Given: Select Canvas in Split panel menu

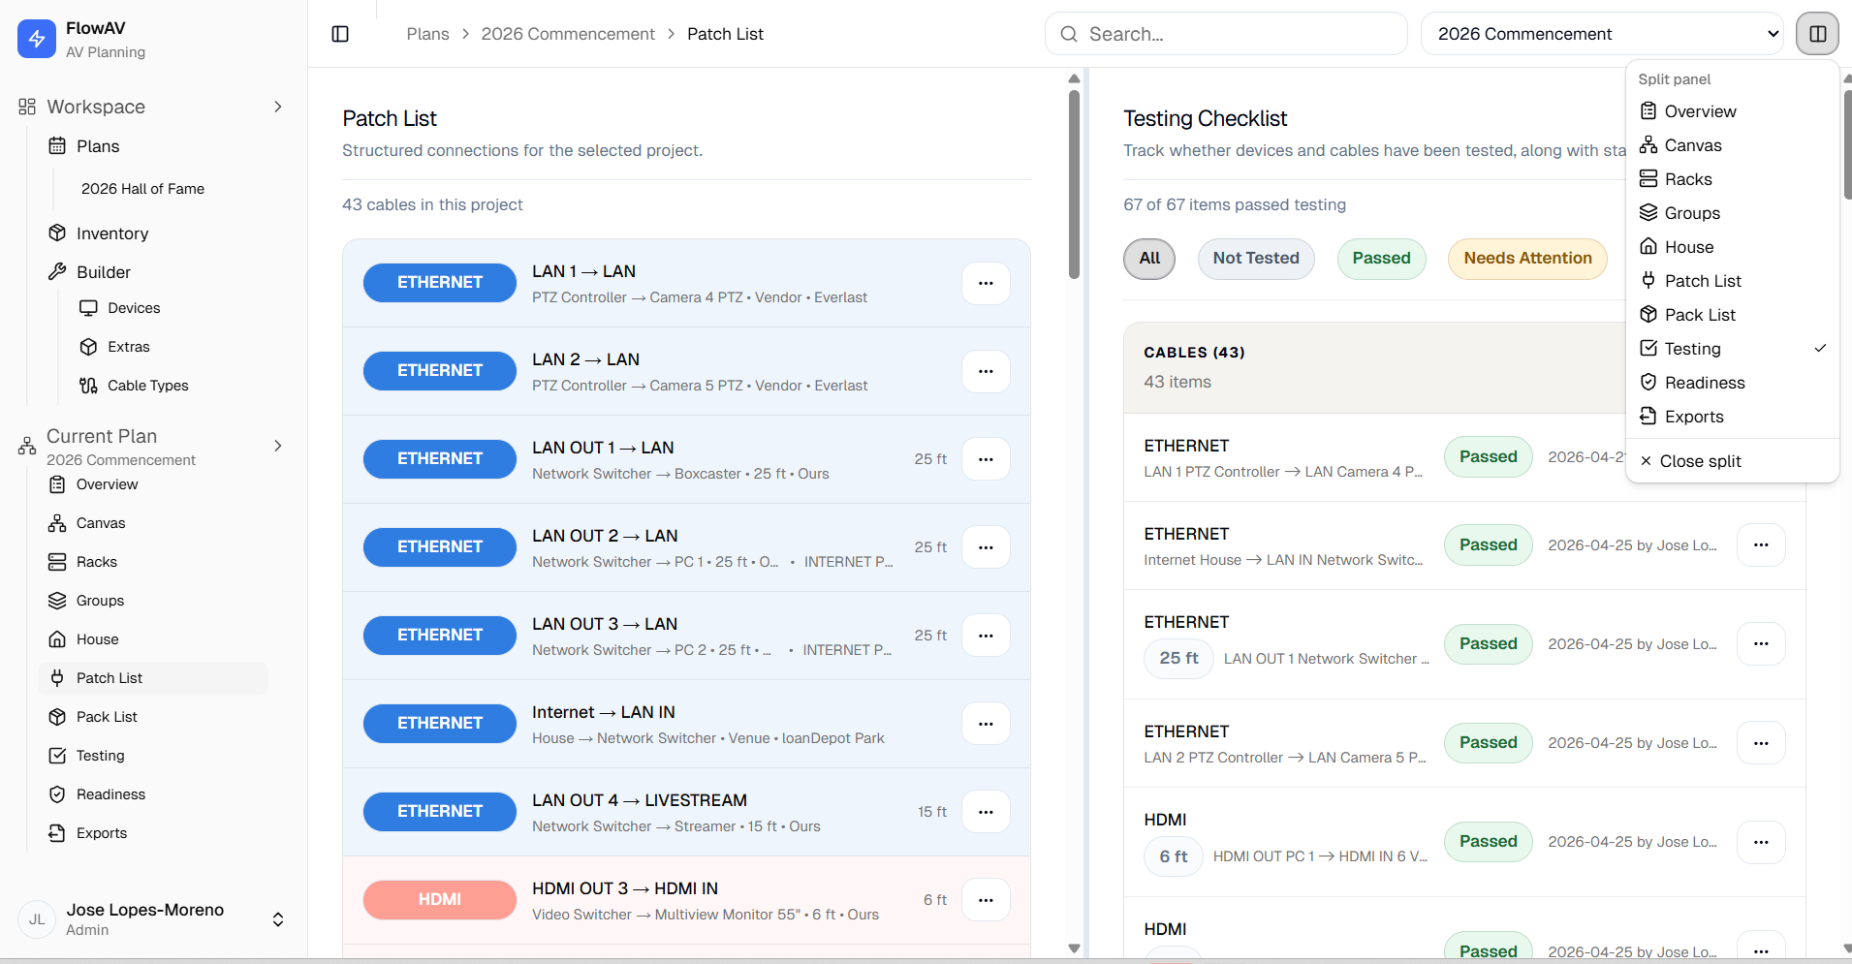Looking at the screenshot, I should [1733, 145].
